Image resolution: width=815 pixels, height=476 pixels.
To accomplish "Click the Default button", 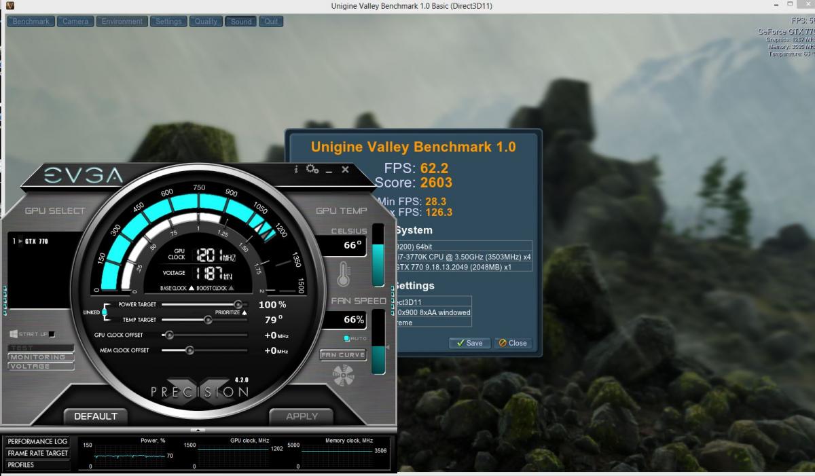I will pos(96,416).
